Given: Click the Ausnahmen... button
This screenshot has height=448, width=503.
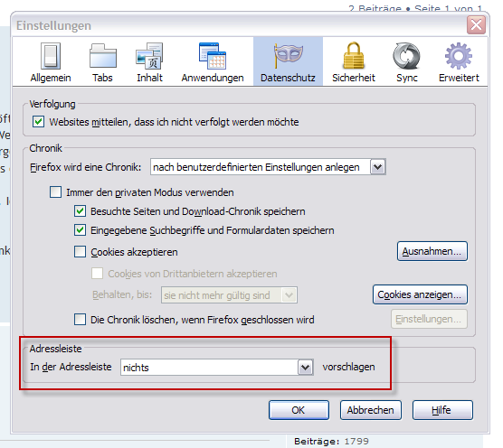Looking at the screenshot, I should (432, 251).
